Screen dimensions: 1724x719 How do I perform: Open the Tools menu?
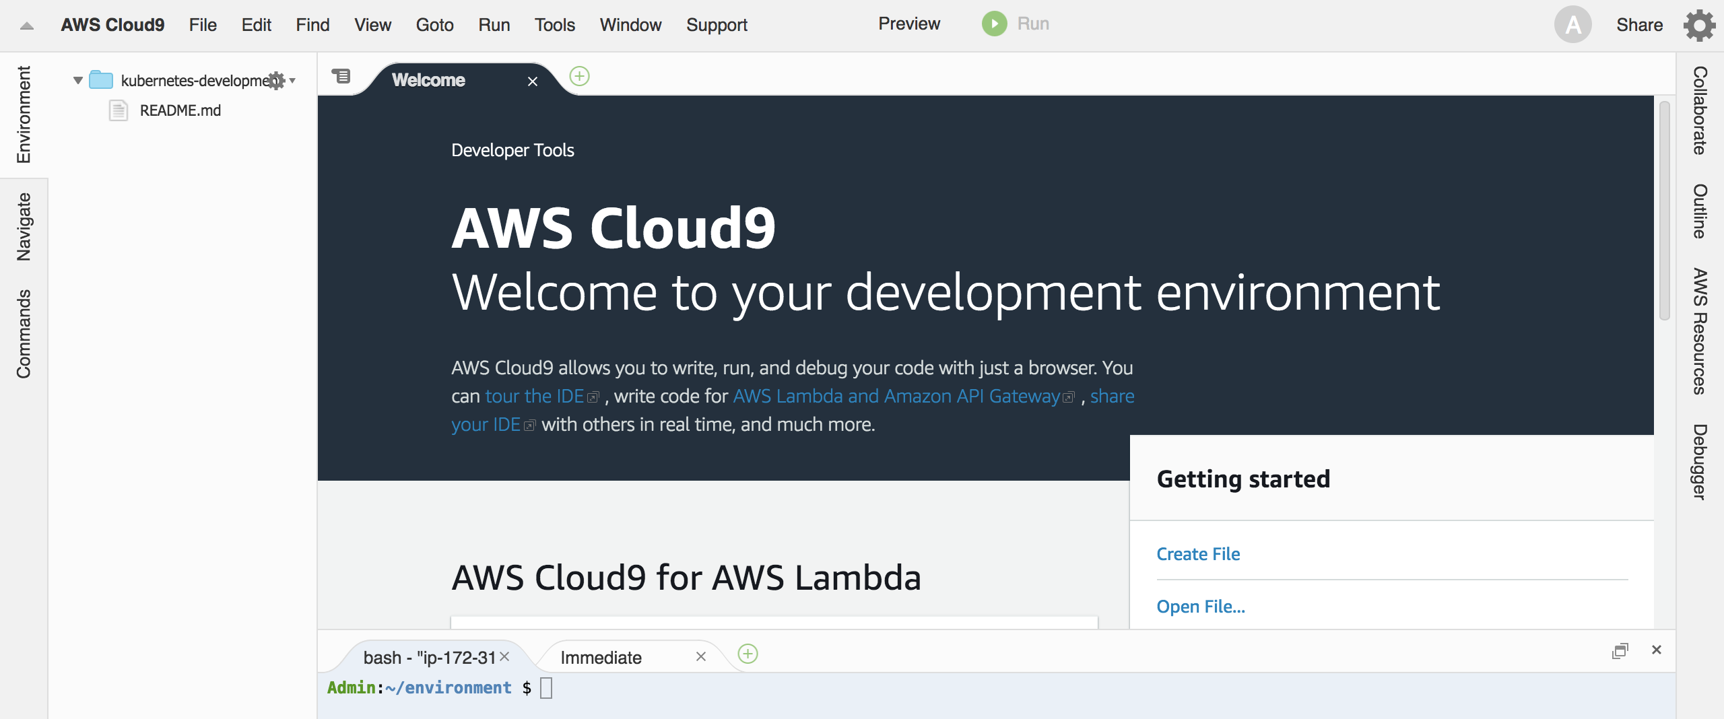click(555, 25)
